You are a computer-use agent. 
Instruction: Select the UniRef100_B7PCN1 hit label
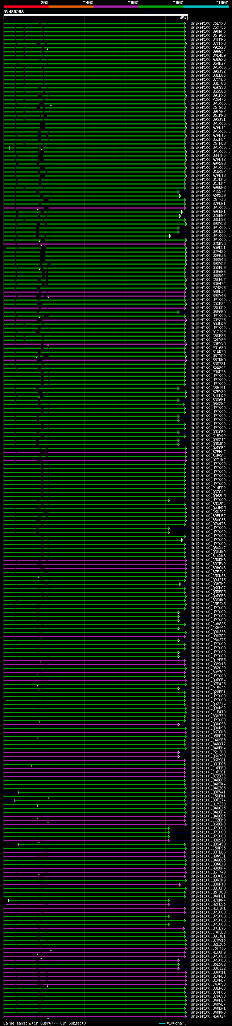pyautogui.click(x=208, y=203)
